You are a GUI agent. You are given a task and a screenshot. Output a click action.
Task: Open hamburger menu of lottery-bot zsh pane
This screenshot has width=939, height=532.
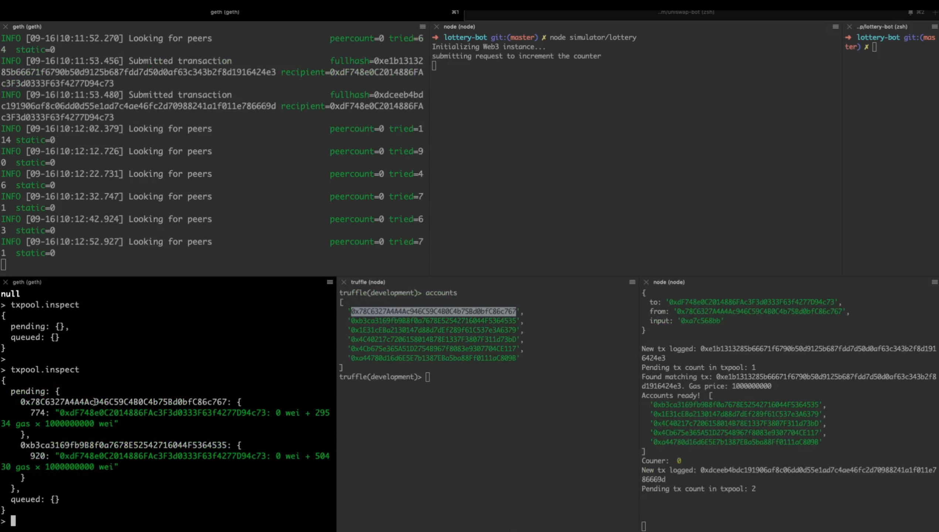(x=934, y=27)
